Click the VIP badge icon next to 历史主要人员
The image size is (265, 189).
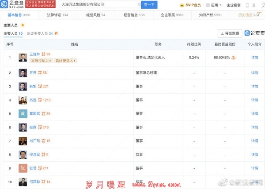(x=56, y=33)
